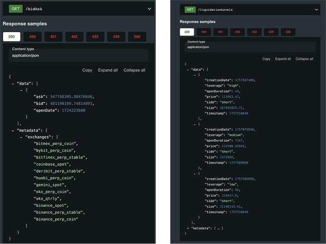Screen dimensions: 326x244
Task: Expand the /liquidationLevels endpoint chevron
Action: click(316, 10)
